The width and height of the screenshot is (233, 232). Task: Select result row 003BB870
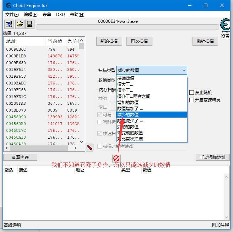pyautogui.click(x=42, y=110)
